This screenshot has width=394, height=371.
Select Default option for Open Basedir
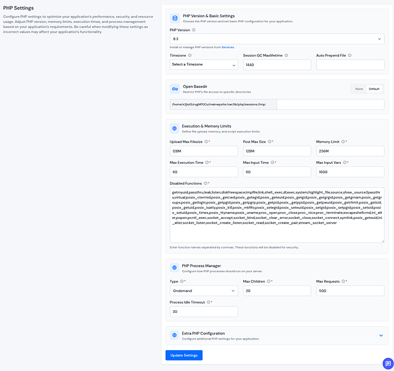pos(374,89)
